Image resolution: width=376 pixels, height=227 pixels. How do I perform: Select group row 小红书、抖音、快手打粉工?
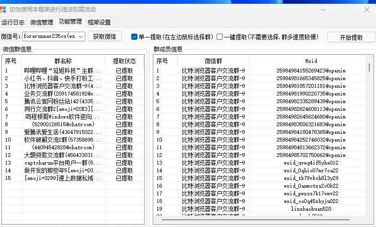pyautogui.click(x=73, y=78)
